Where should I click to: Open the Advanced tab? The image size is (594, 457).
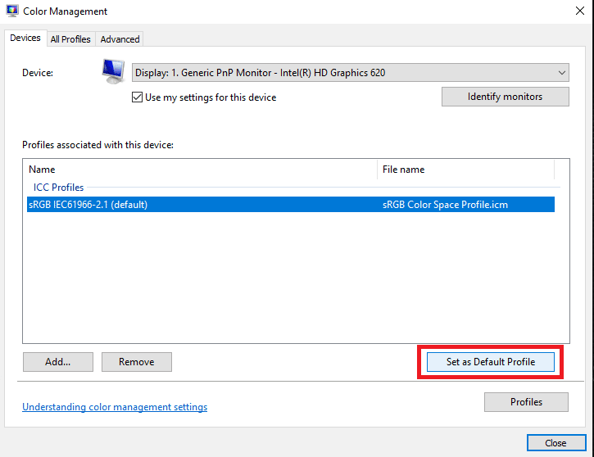120,39
